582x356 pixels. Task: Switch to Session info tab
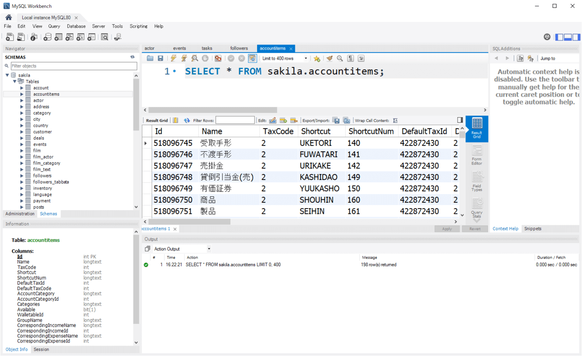41,349
